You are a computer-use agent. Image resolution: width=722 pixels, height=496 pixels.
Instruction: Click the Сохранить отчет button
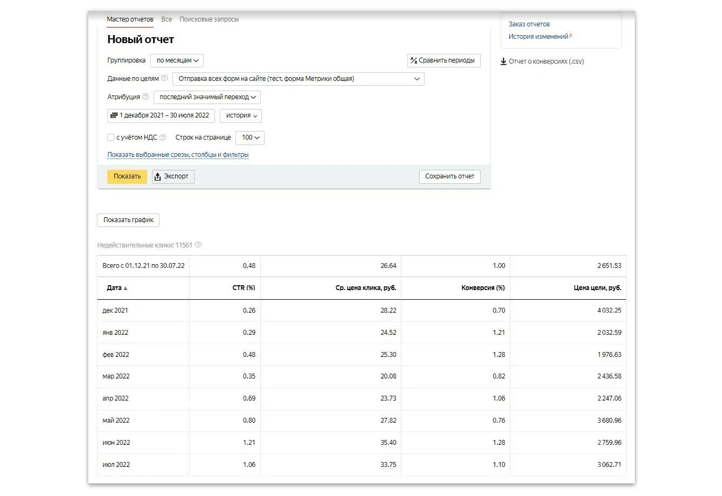449,176
